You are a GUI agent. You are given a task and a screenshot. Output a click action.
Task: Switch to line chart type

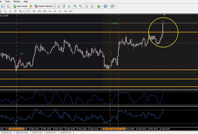pyautogui.click(x=69, y=6)
